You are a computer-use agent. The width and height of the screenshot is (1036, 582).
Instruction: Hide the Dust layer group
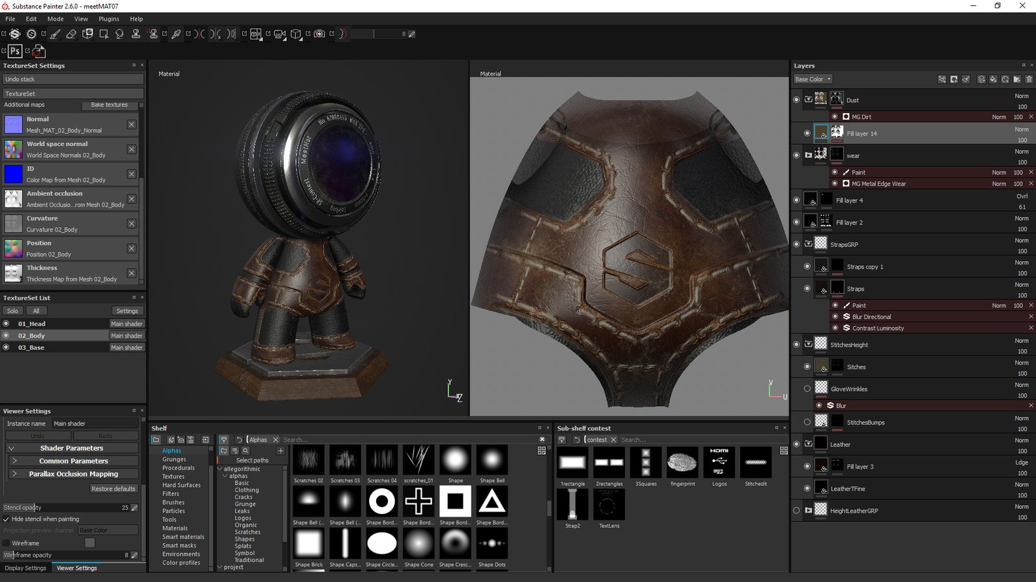pyautogui.click(x=796, y=100)
